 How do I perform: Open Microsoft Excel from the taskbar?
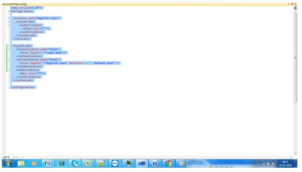pos(88,163)
